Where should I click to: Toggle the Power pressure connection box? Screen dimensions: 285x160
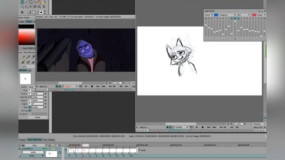coord(30,94)
